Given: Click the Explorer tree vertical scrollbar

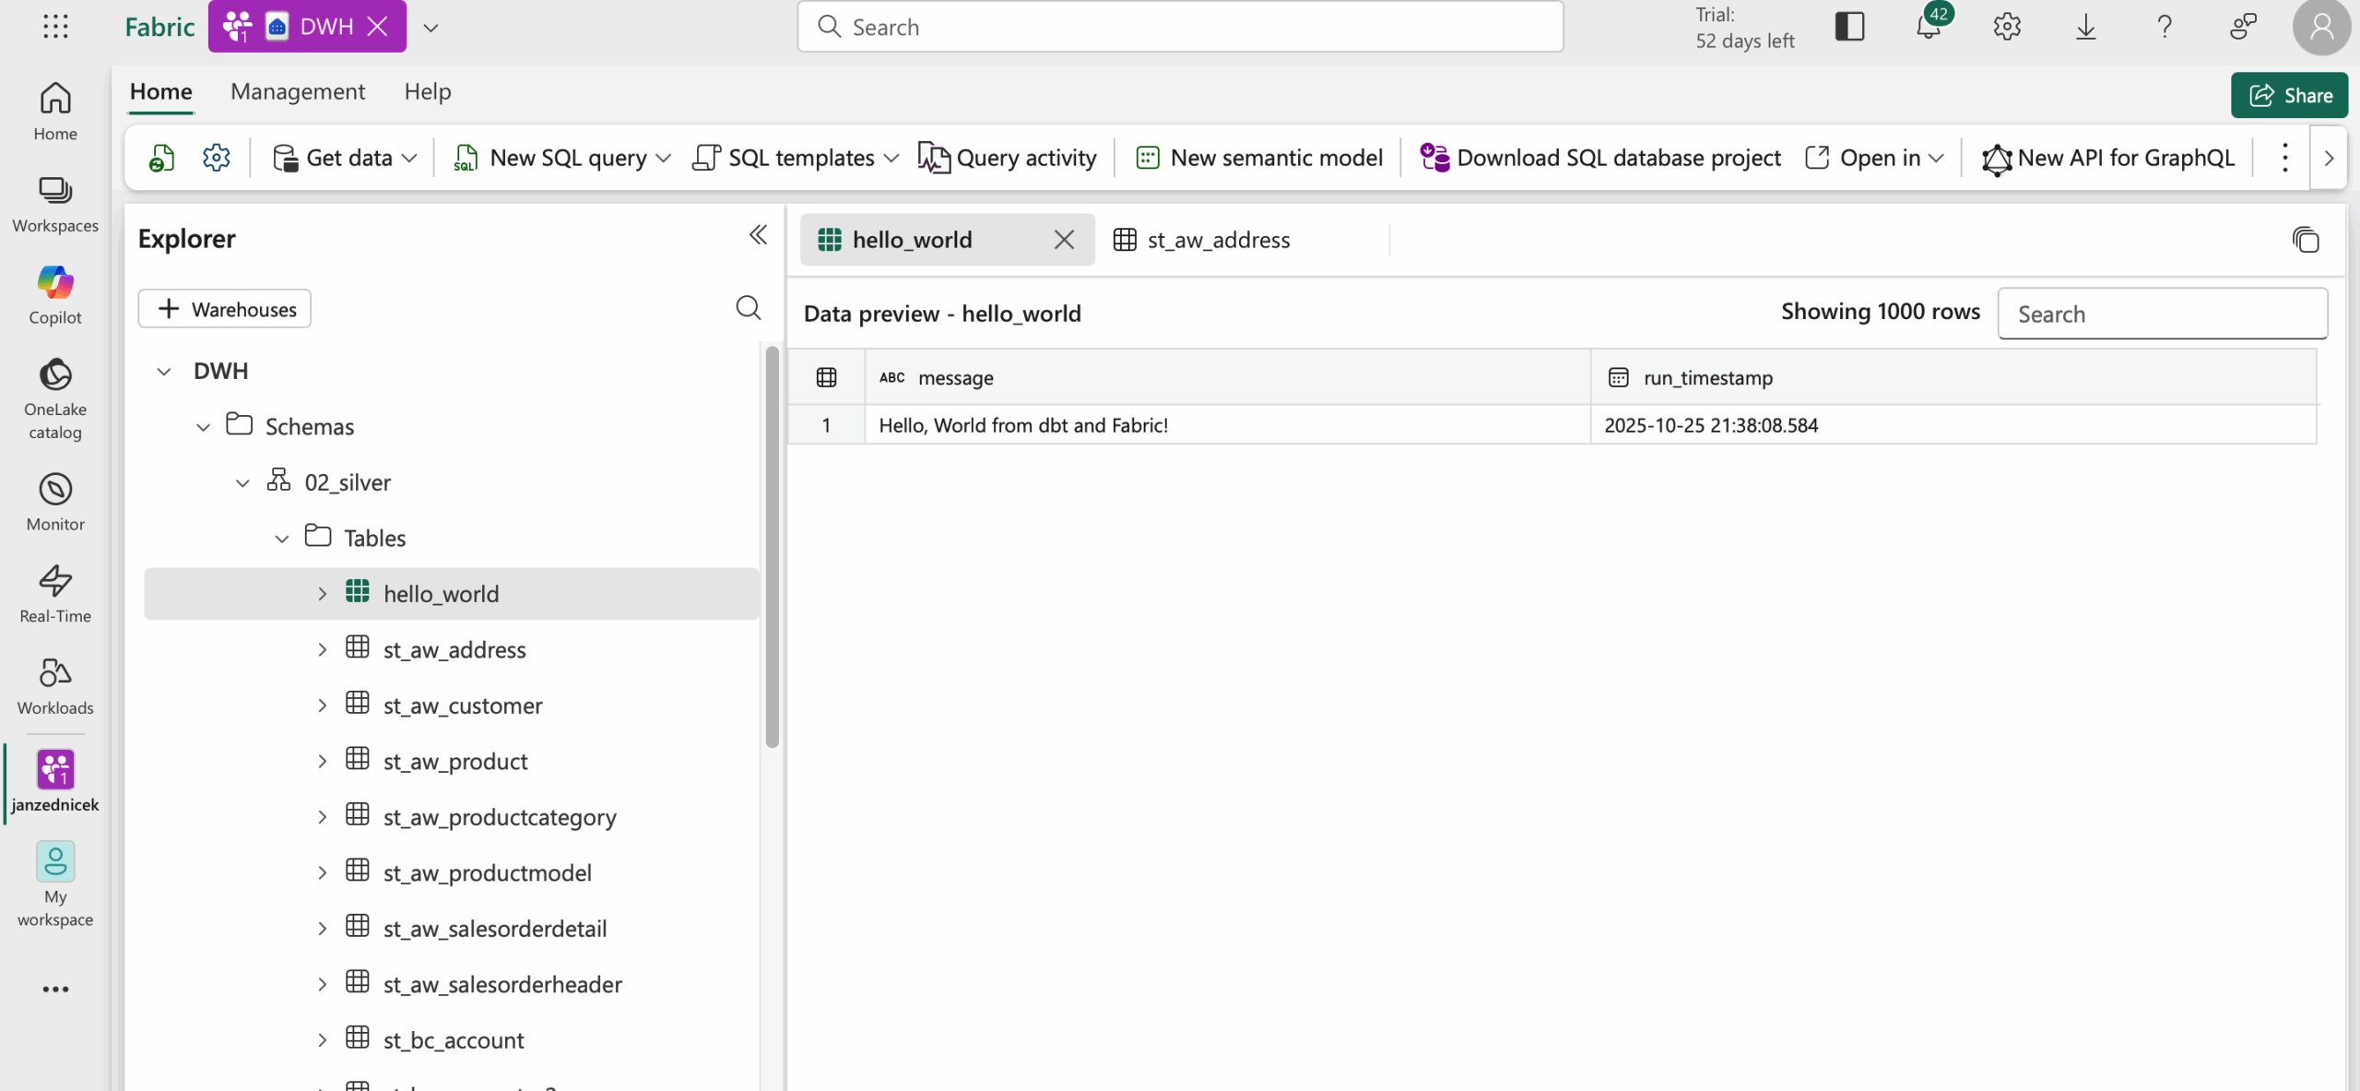Looking at the screenshot, I should pos(772,544).
